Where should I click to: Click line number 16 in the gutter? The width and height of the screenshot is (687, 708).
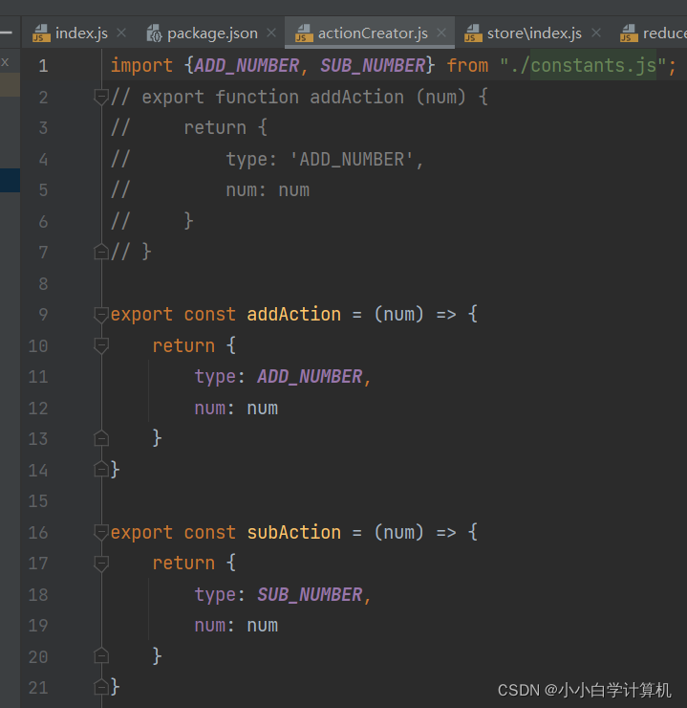pyautogui.click(x=38, y=532)
